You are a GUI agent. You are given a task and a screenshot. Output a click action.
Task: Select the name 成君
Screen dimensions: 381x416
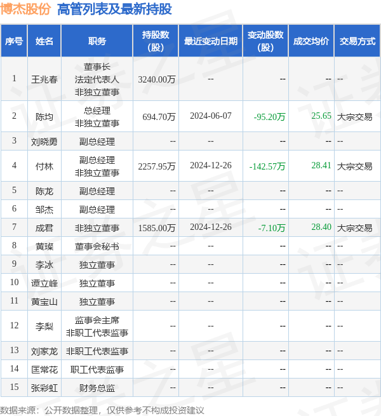44,227
